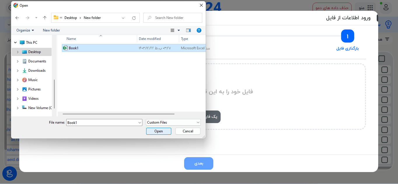
Task: Check the bottom-most checkbox in the list
Action: pyautogui.click(x=384, y=160)
